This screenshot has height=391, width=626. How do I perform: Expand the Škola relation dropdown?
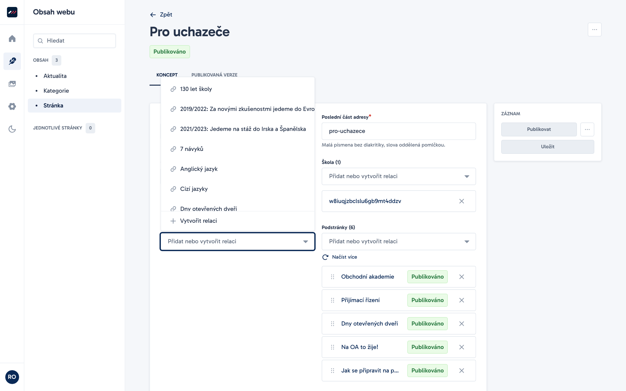pos(398,176)
